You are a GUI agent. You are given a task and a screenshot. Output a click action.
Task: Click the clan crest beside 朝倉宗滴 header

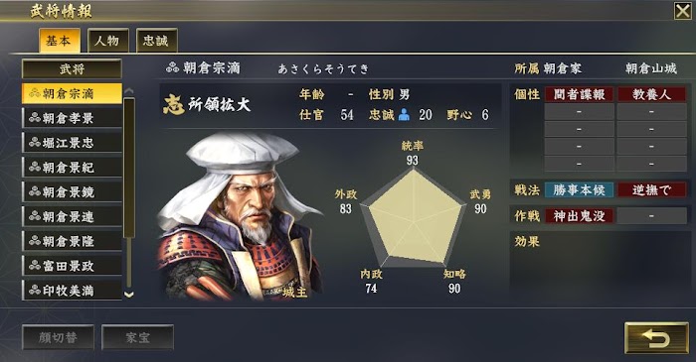173,67
